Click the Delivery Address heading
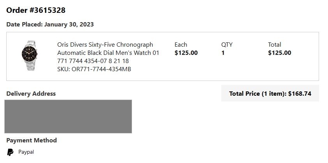The width and height of the screenshot is (328, 163). point(31,94)
